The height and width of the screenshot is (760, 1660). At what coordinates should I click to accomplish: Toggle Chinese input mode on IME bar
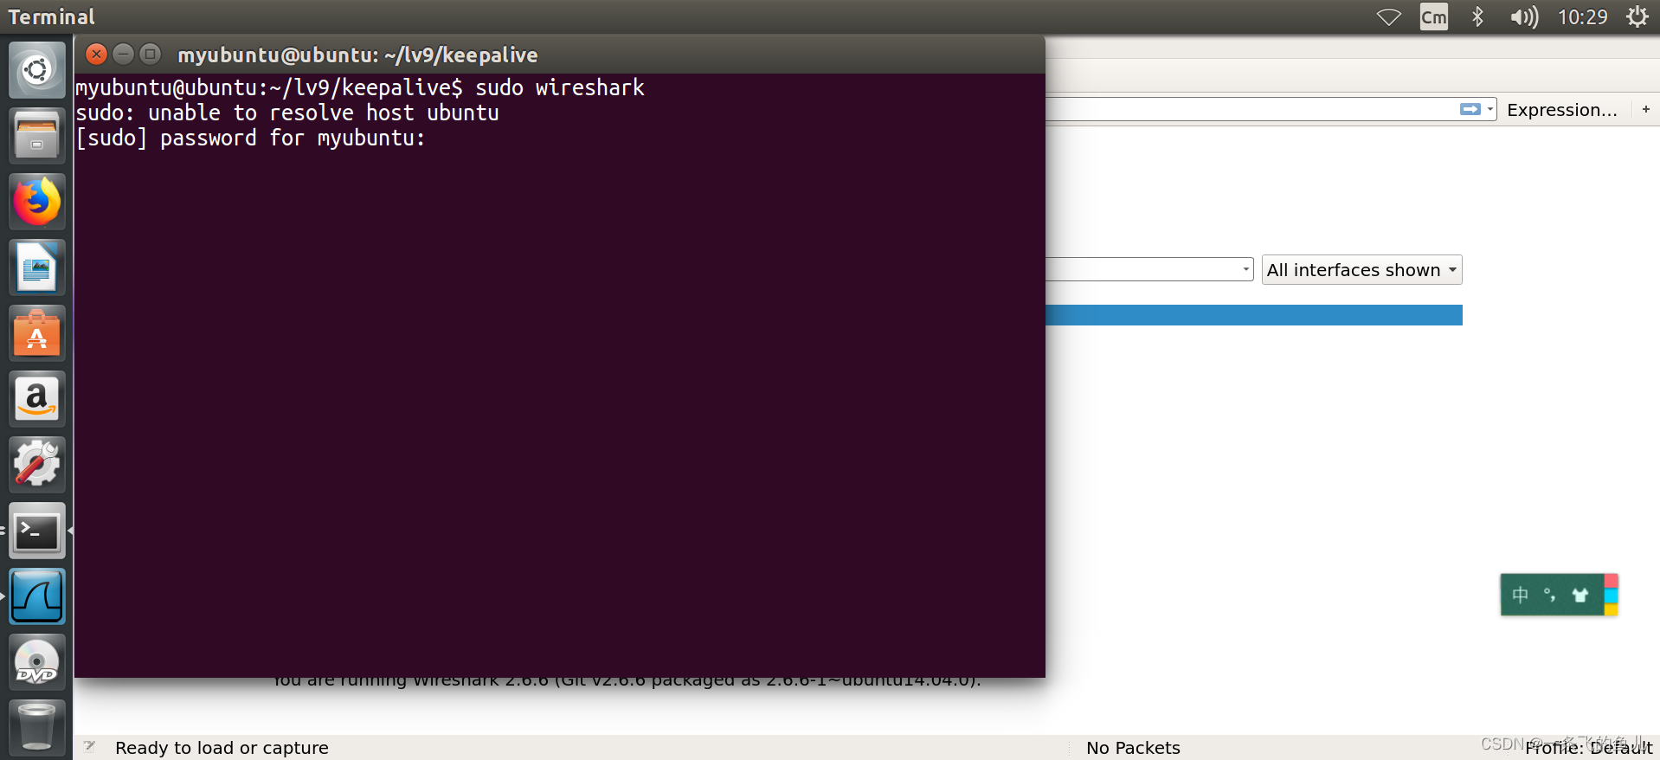1520,596
